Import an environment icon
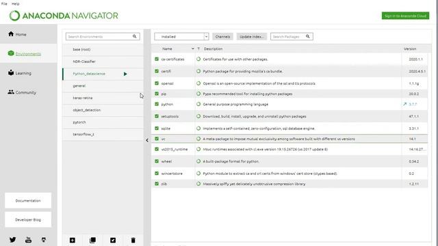This screenshot has height=246, width=438. tap(113, 240)
